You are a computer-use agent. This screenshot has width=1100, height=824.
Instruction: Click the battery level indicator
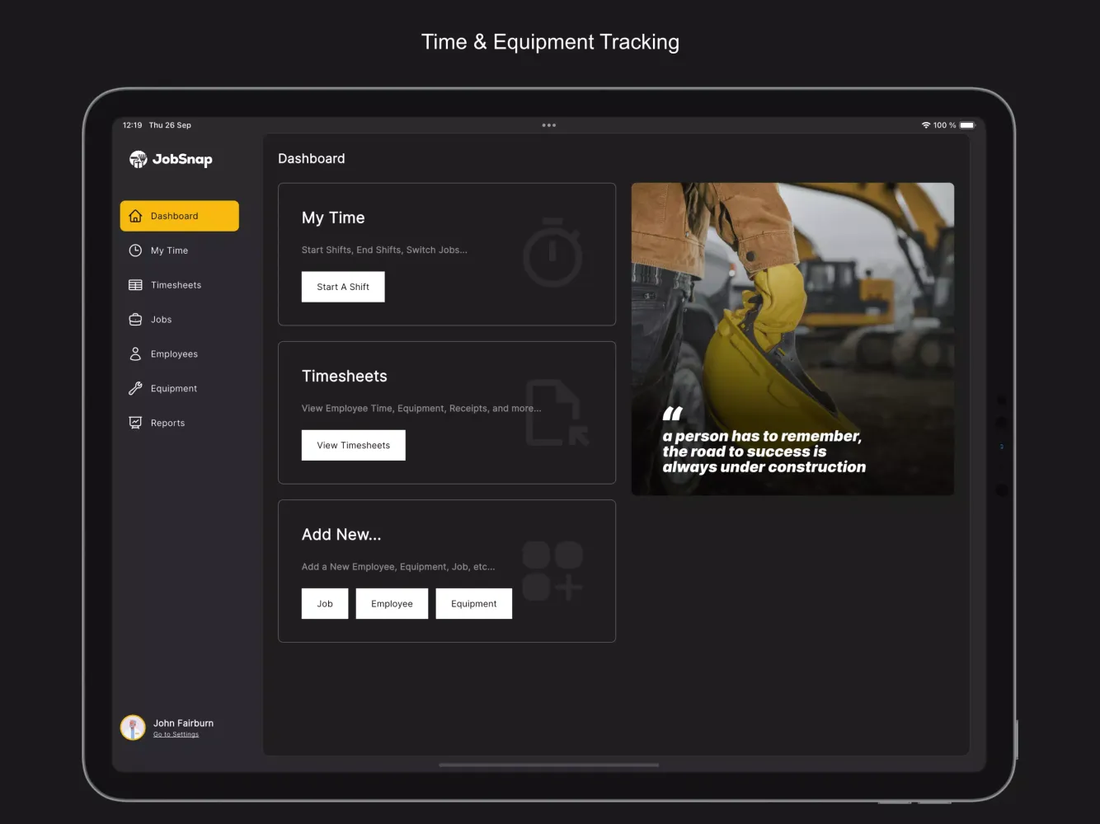coord(966,124)
